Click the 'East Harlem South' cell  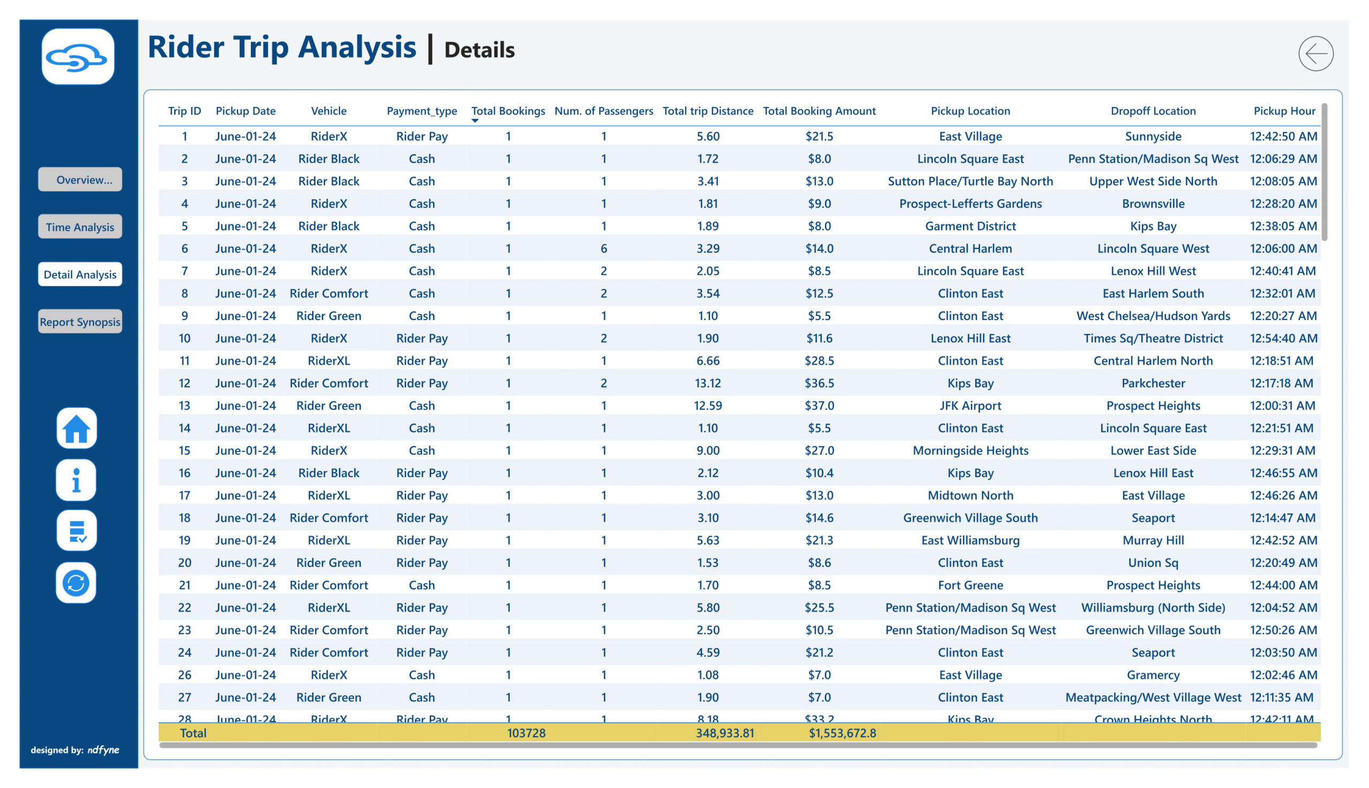coord(1153,294)
